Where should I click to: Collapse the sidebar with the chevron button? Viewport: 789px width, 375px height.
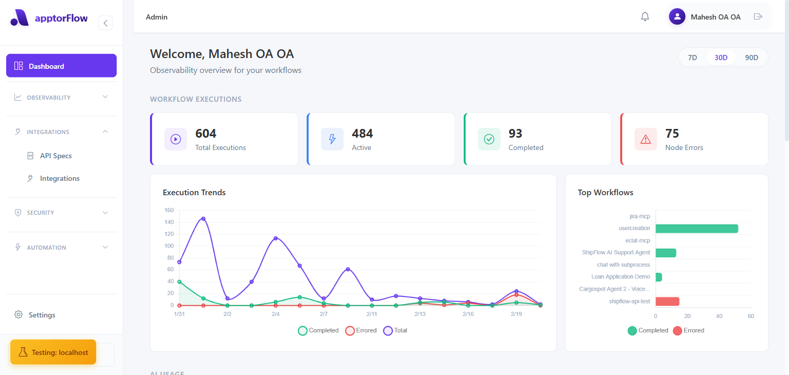pyautogui.click(x=105, y=23)
